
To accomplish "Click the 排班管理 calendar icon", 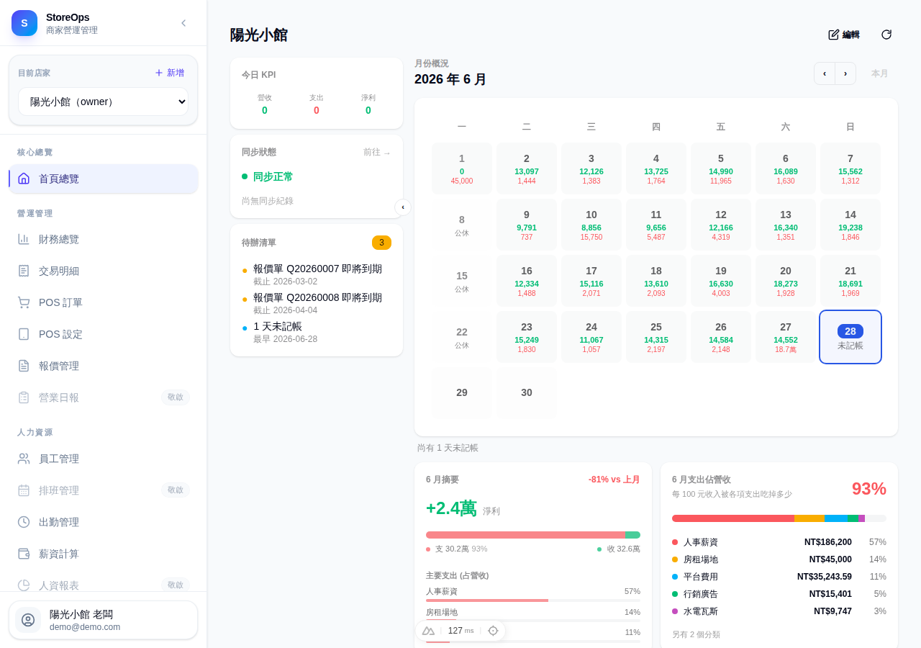I will click(x=24, y=490).
